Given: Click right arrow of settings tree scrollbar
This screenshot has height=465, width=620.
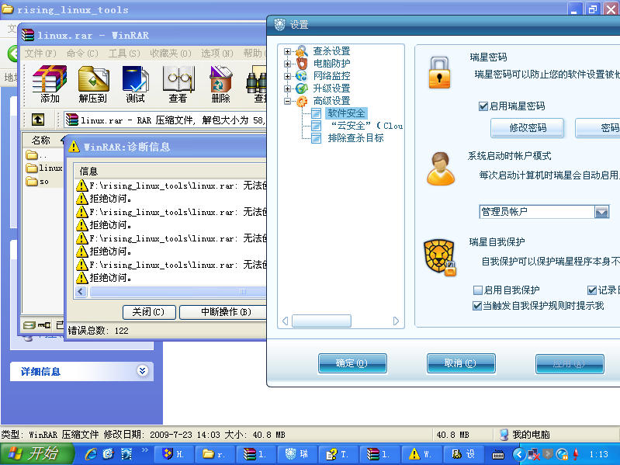Looking at the screenshot, I should pyautogui.click(x=396, y=321).
